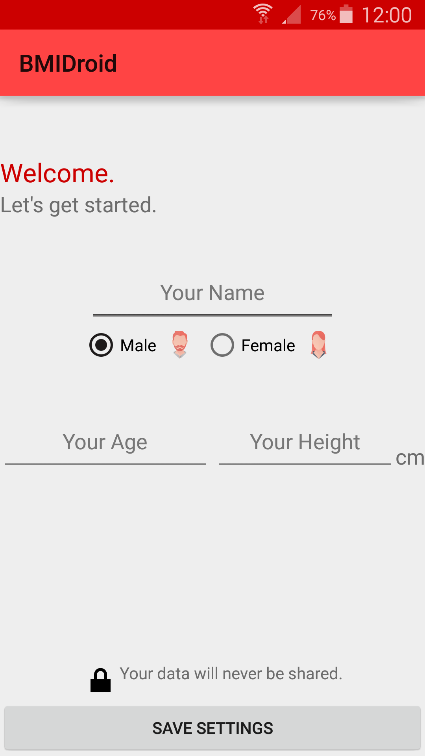The height and width of the screenshot is (756, 425).
Task: Tap the battery status icon
Action: [346, 14]
